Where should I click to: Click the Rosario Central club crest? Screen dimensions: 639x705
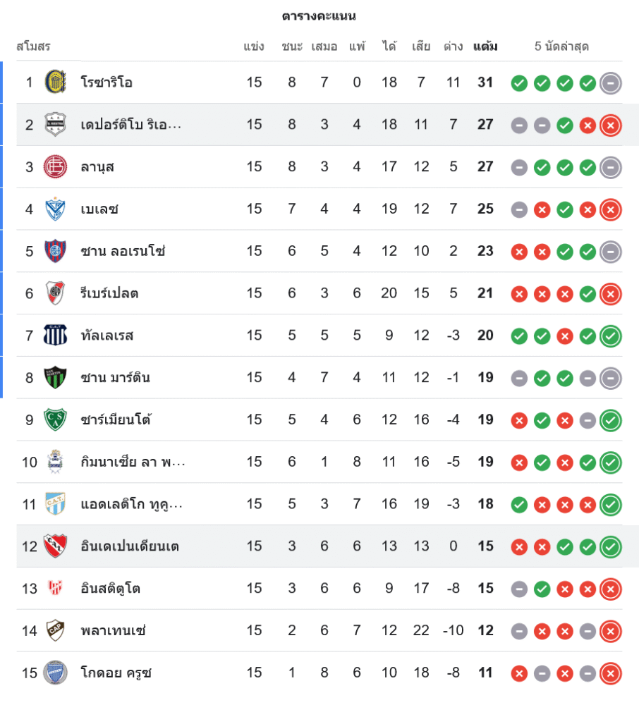tap(55, 82)
